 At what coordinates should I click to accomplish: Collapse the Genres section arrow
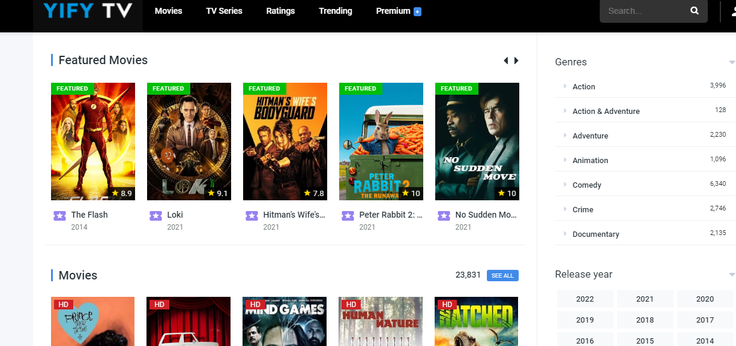click(x=732, y=62)
